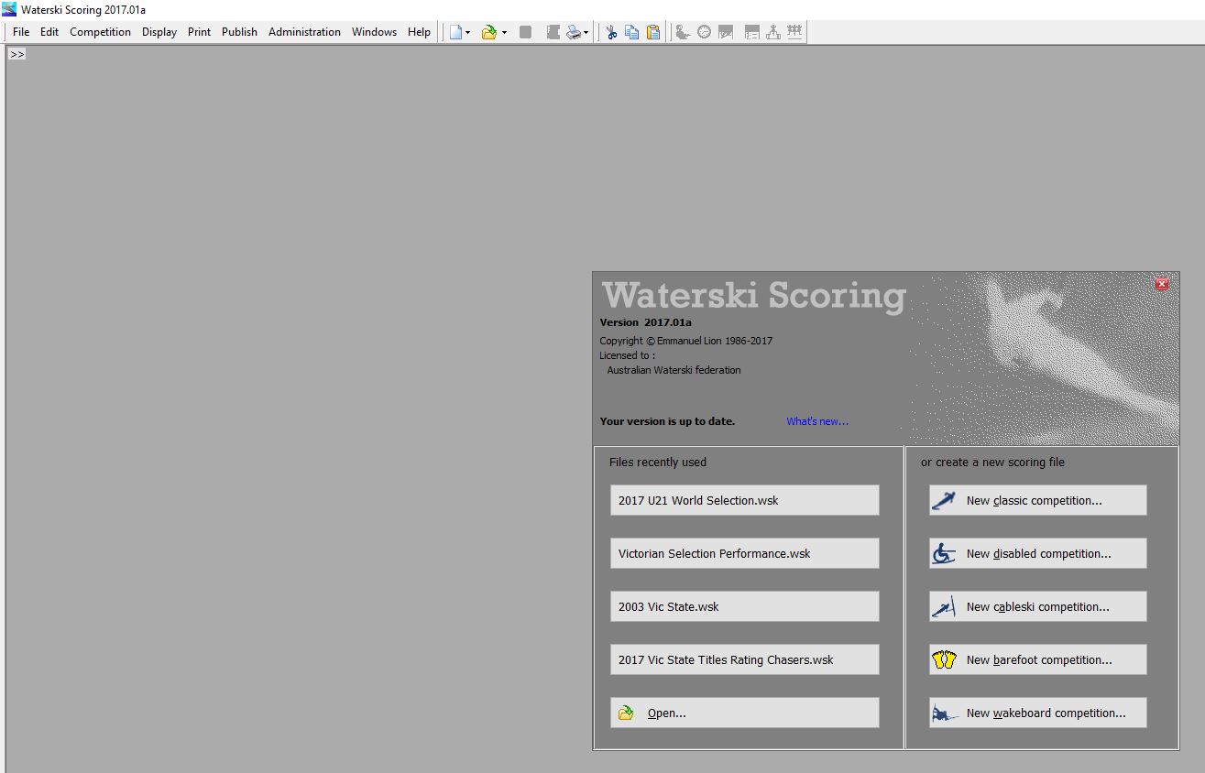
Task: Open Victorian Selection Performance.wsk
Action: tap(745, 553)
